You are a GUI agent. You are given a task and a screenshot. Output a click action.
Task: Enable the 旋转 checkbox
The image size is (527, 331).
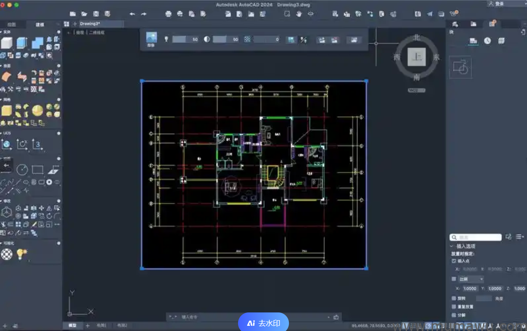454,298
